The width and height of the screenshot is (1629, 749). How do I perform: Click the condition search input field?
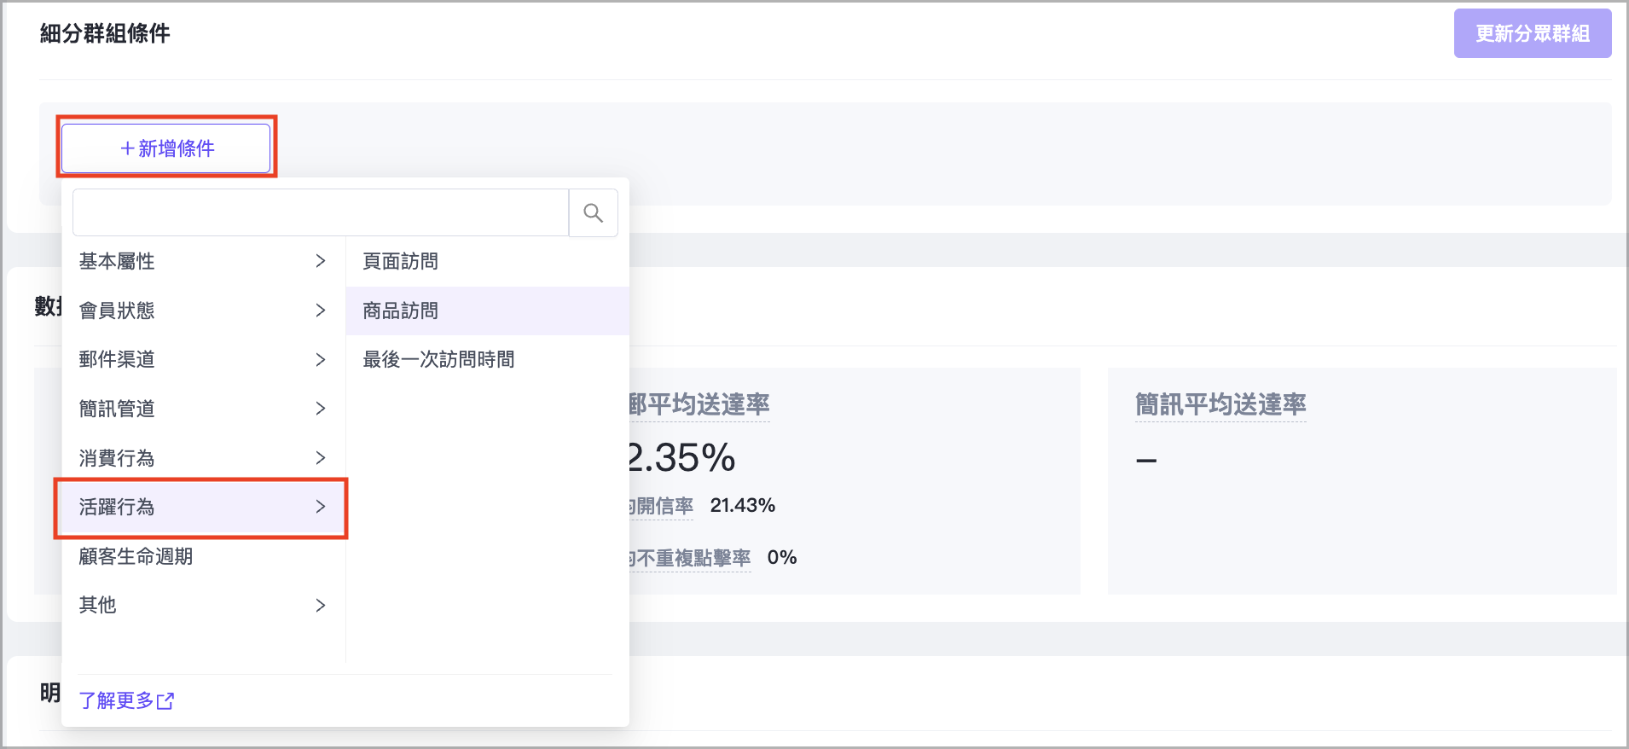[x=320, y=212]
